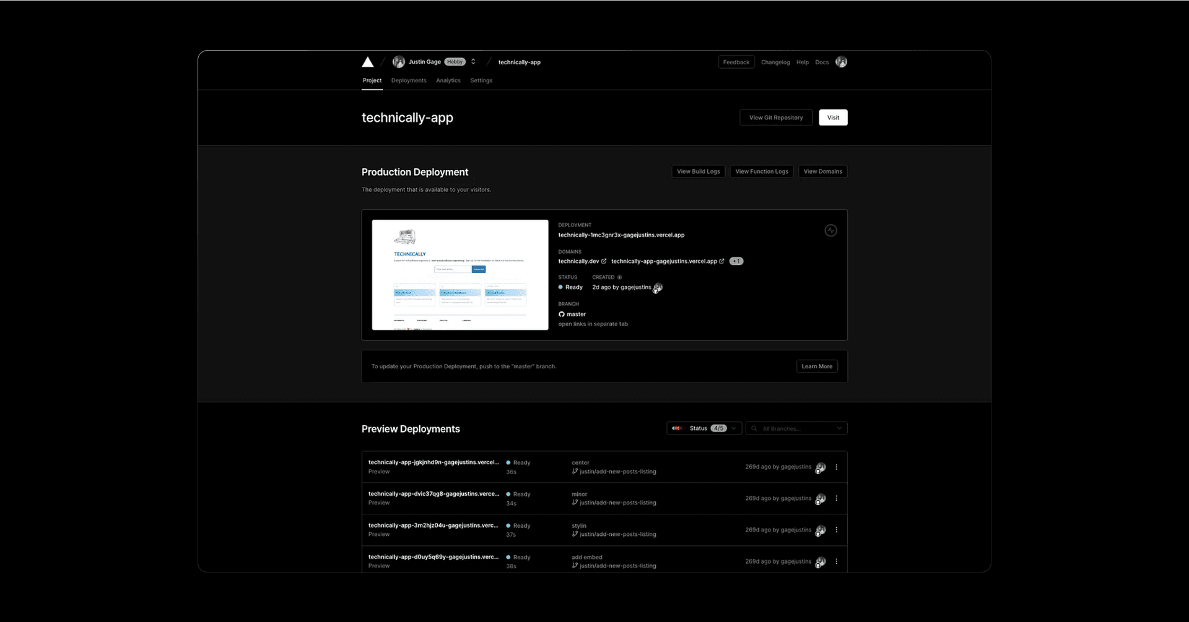The width and height of the screenshot is (1189, 622).
Task: Click View Git Repository button
Action: coord(775,118)
